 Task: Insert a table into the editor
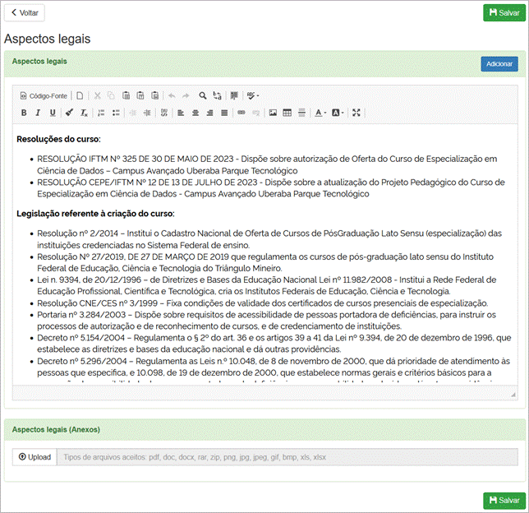point(287,113)
